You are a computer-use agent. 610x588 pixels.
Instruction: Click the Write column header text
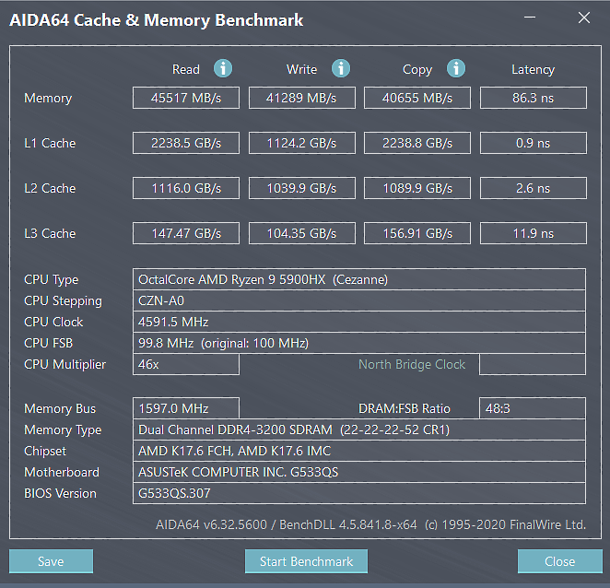tap(302, 69)
